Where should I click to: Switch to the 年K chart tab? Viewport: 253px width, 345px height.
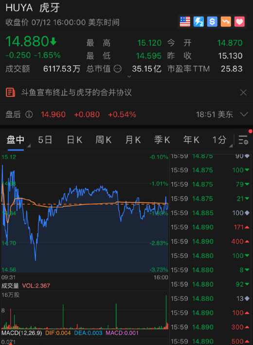pos(191,140)
